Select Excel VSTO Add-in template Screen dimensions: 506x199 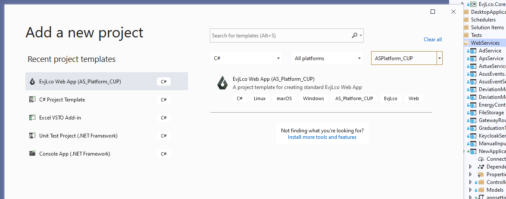click(x=106, y=117)
